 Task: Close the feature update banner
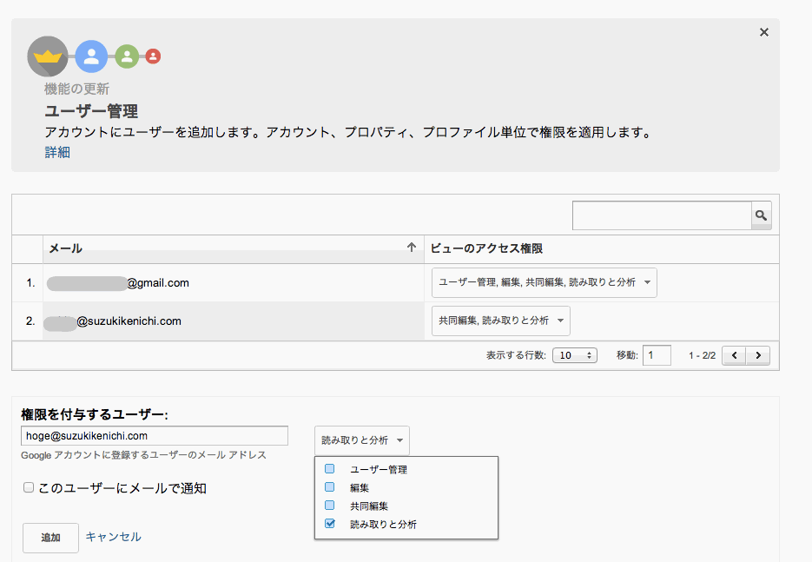click(x=764, y=32)
